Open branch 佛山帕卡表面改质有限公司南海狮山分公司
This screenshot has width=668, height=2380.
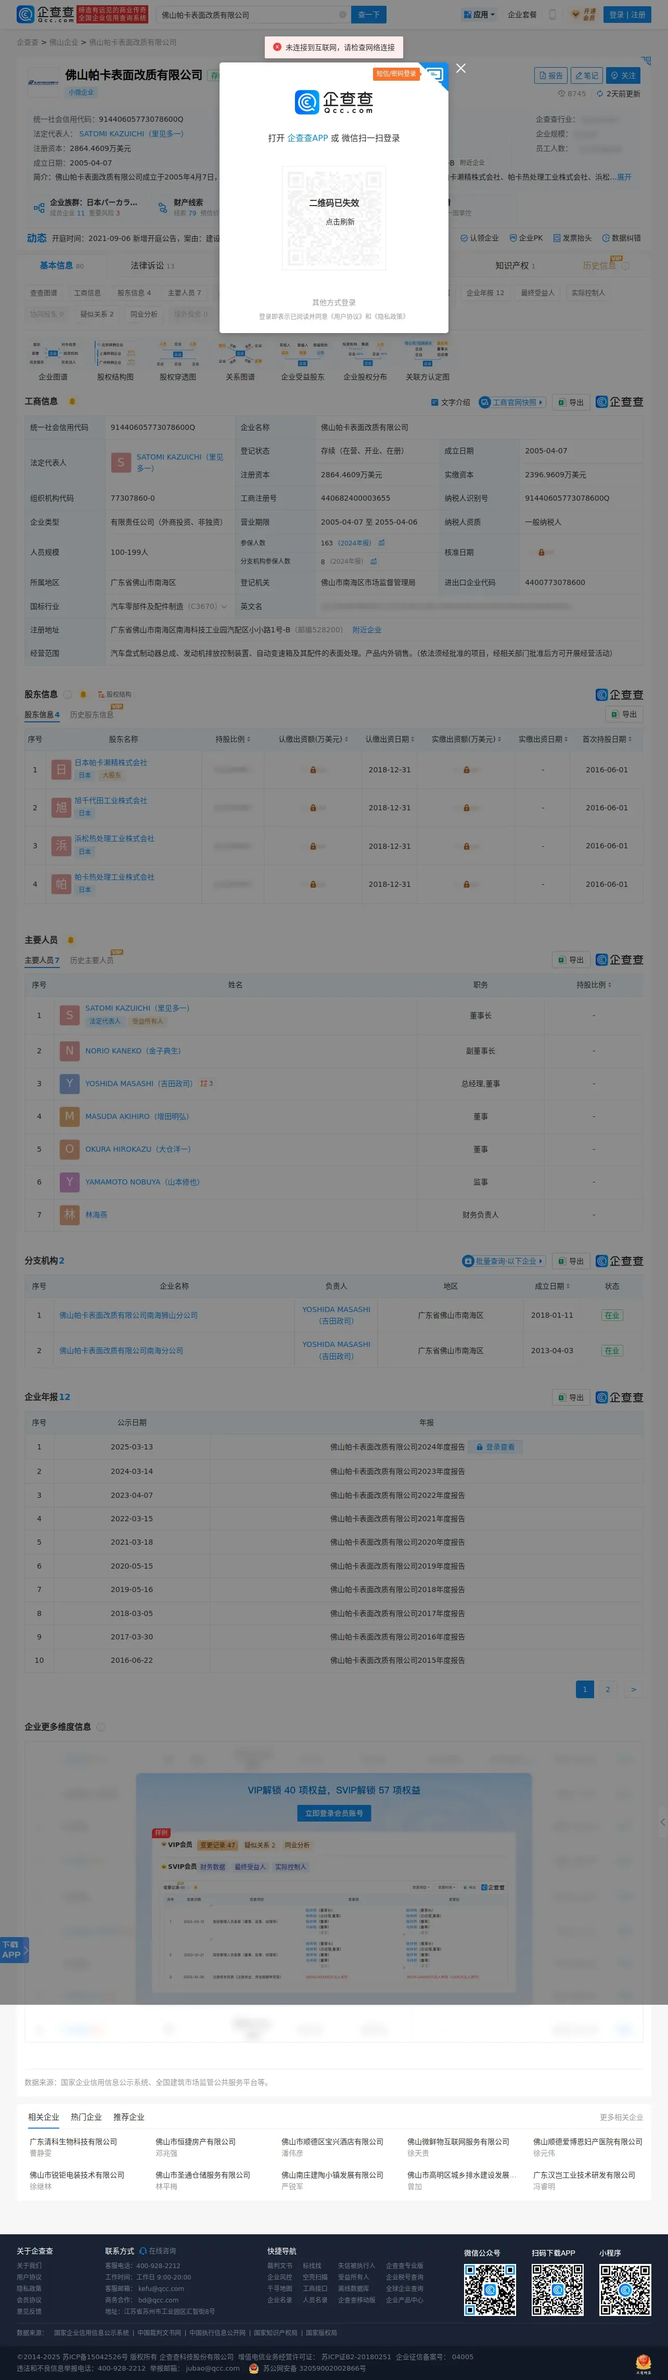(x=129, y=1316)
